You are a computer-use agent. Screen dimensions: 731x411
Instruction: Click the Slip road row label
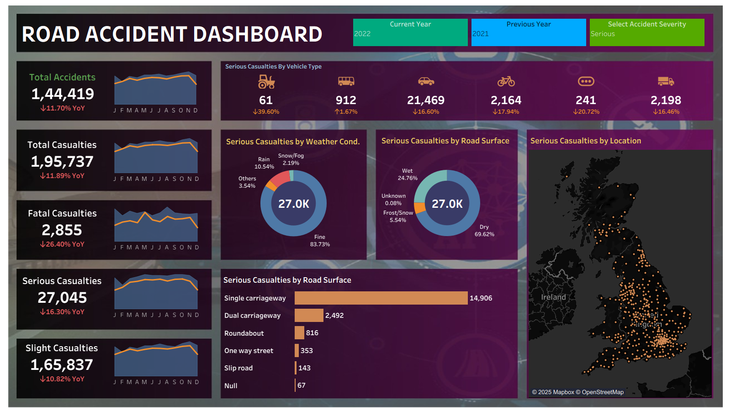coord(238,368)
